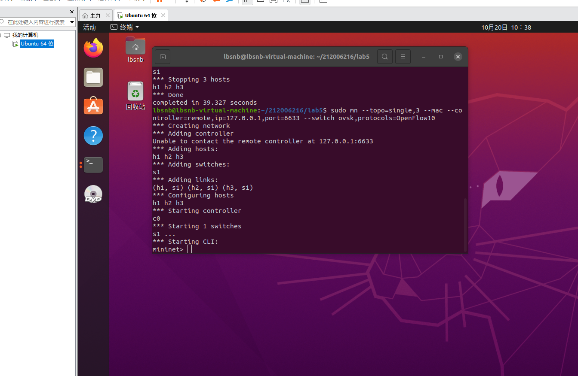
Task: Select the 回收站 trash icon on desktop
Action: (x=135, y=96)
